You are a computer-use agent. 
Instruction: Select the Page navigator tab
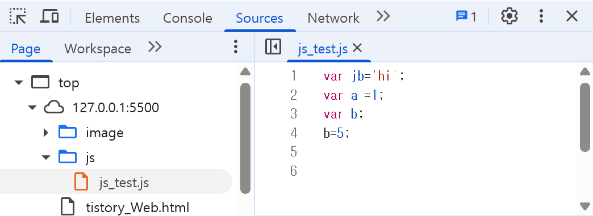[x=26, y=49]
